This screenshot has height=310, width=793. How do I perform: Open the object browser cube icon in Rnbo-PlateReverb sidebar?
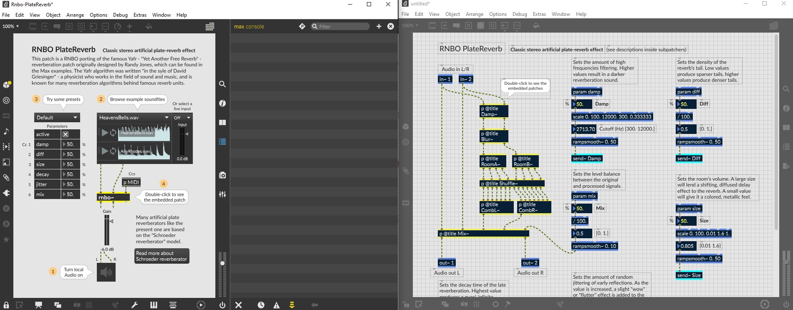6,85
